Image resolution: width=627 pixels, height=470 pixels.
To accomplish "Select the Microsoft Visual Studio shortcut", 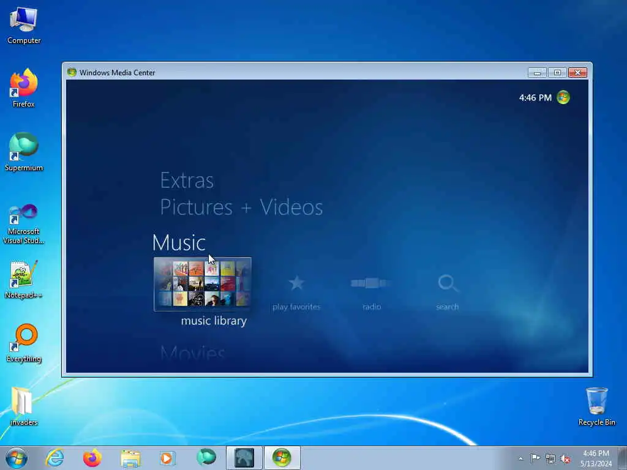I will (x=24, y=224).
